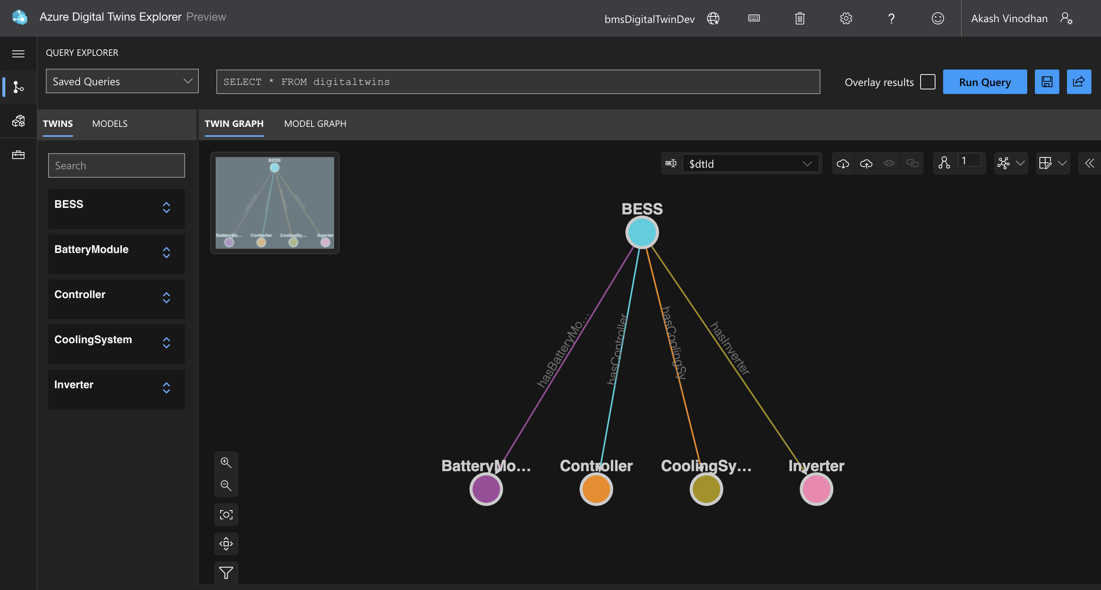Click the feedback smiley icon
The height and width of the screenshot is (590, 1101).
(x=938, y=18)
